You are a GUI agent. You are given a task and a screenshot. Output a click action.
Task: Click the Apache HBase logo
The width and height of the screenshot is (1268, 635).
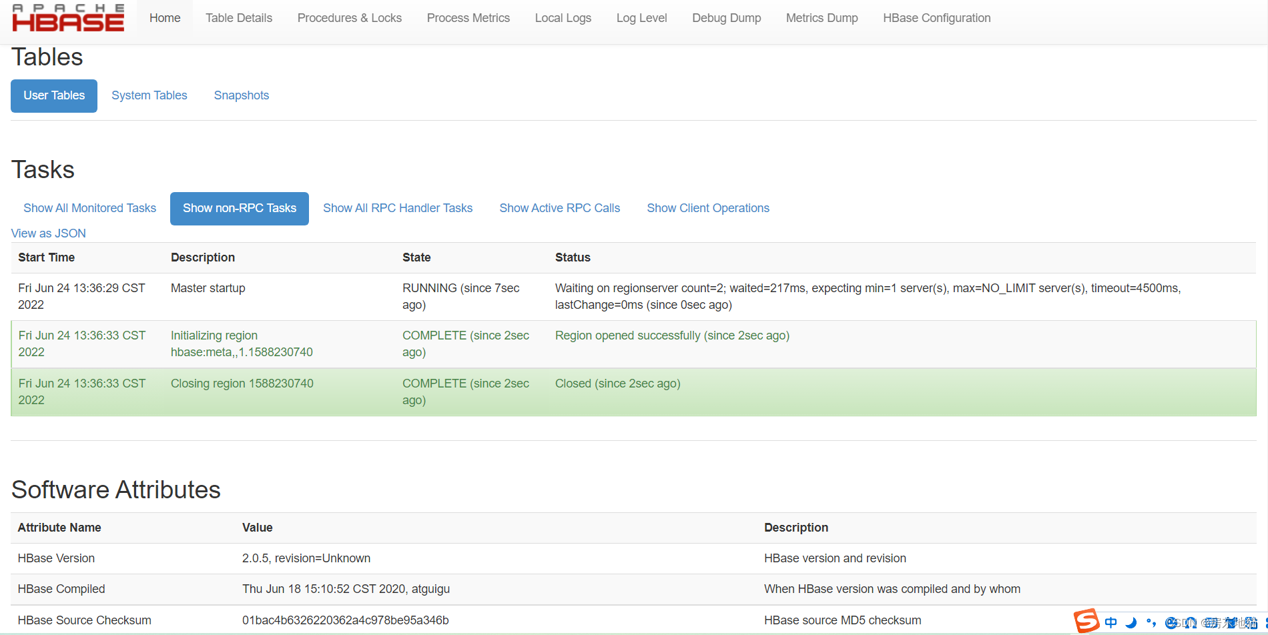(68, 18)
